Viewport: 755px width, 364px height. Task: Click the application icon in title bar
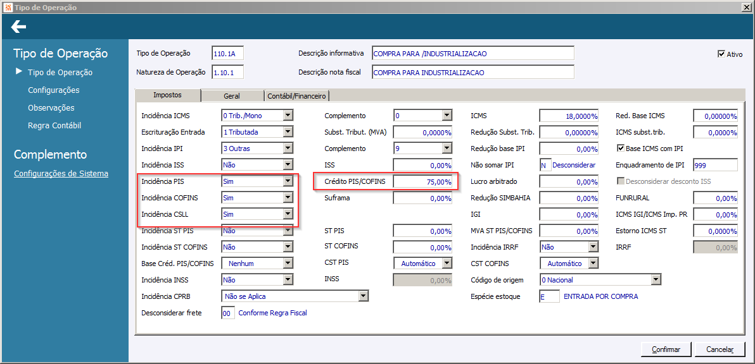click(x=7, y=7)
